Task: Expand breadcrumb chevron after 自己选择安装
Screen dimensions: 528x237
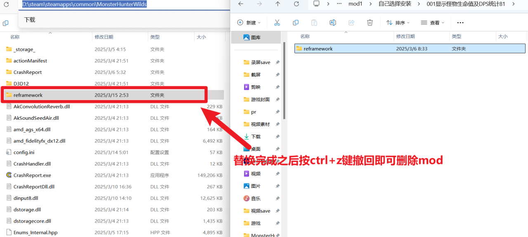Action: [419, 4]
